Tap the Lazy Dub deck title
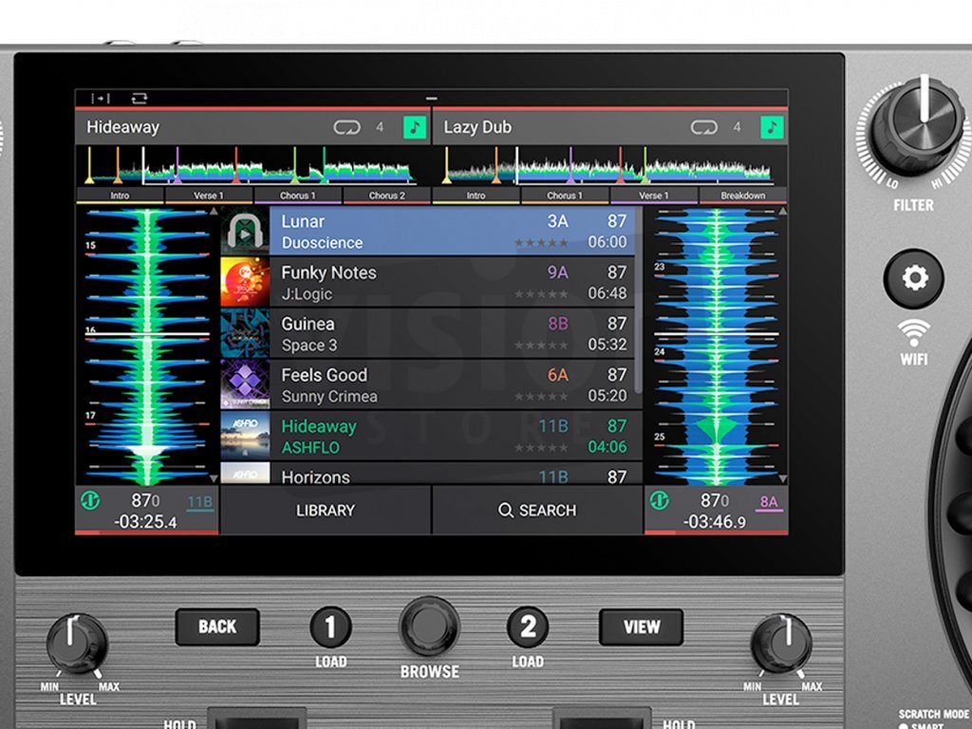The image size is (972, 729). (x=477, y=127)
